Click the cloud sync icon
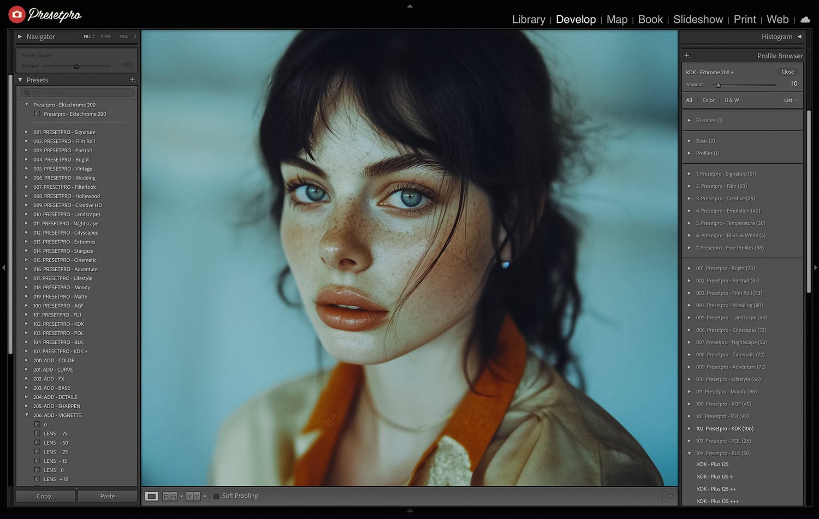 pos(805,20)
